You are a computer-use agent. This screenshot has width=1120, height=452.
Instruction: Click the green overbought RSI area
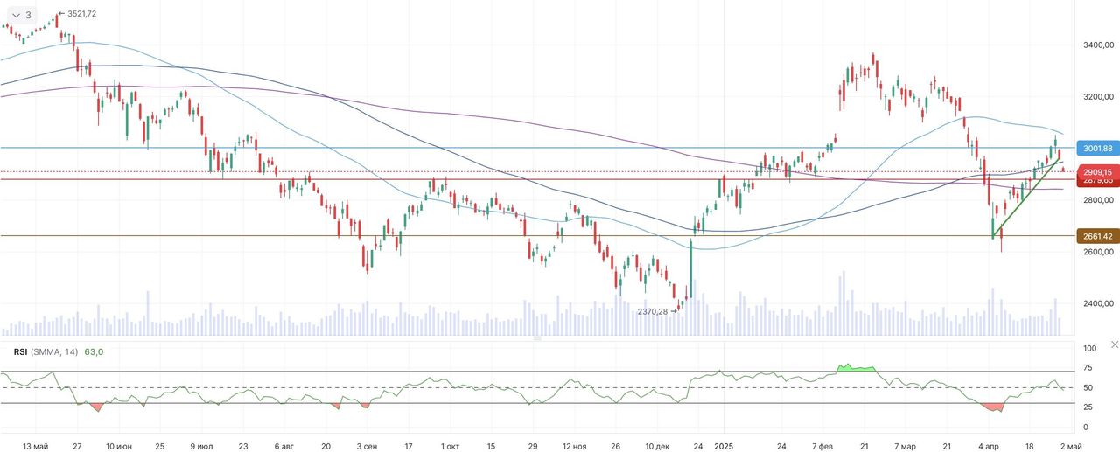856,368
